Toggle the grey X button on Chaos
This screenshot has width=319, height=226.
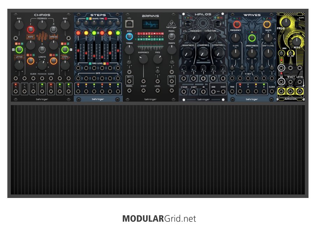click(54, 29)
